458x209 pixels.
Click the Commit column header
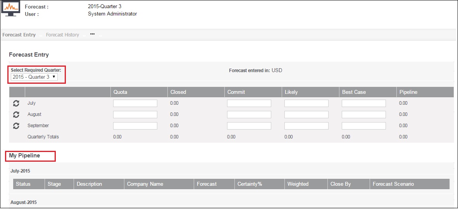(x=253, y=92)
